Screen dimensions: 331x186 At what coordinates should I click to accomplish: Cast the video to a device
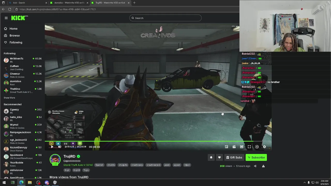pyautogui.click(x=234, y=147)
